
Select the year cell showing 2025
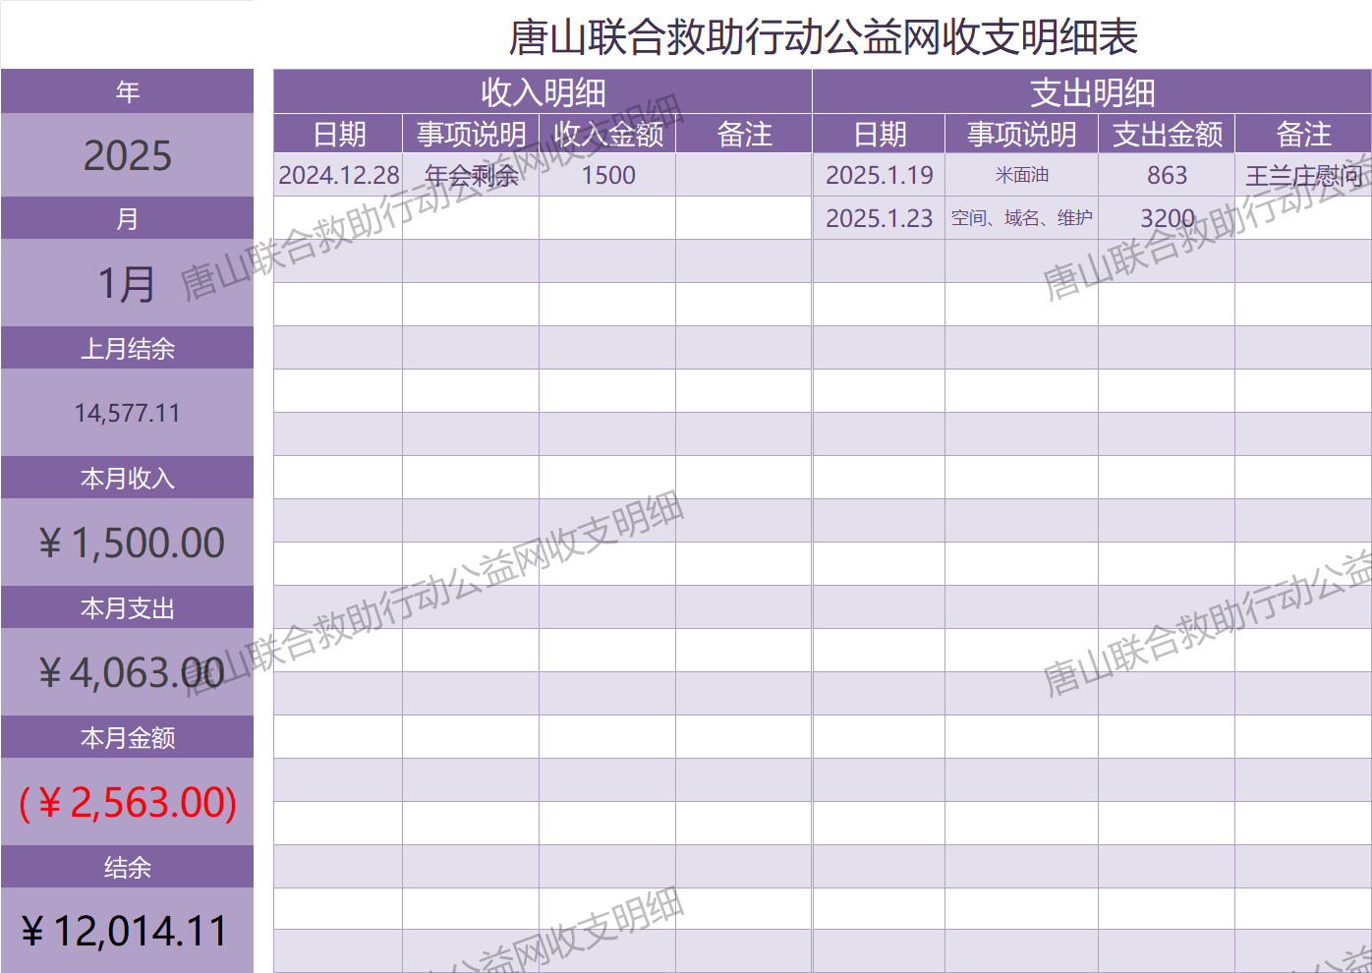tap(127, 155)
